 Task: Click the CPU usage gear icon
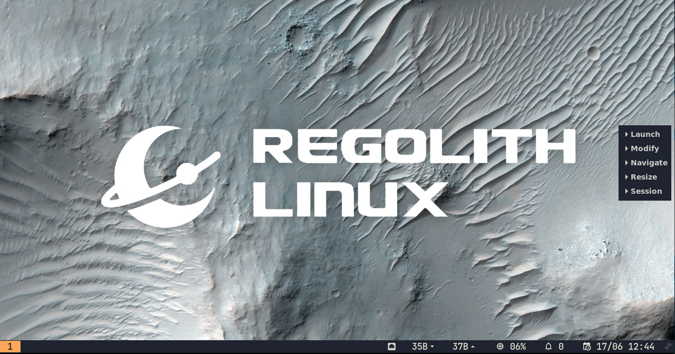[x=499, y=346]
